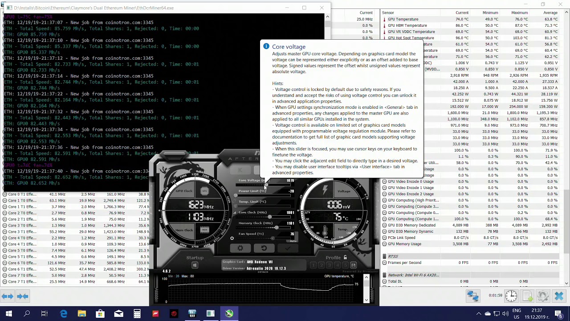The width and height of the screenshot is (570, 321).
Task: Open fan speed gear settings icon
Action: click(x=232, y=238)
